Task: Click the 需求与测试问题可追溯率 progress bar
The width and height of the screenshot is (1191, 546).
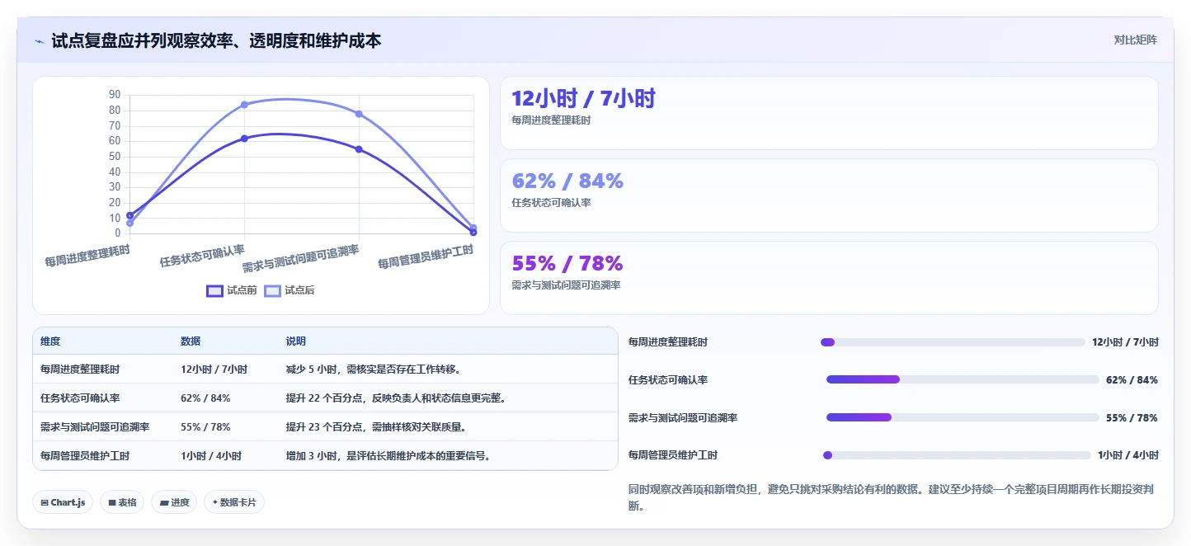Action: pyautogui.click(x=963, y=417)
